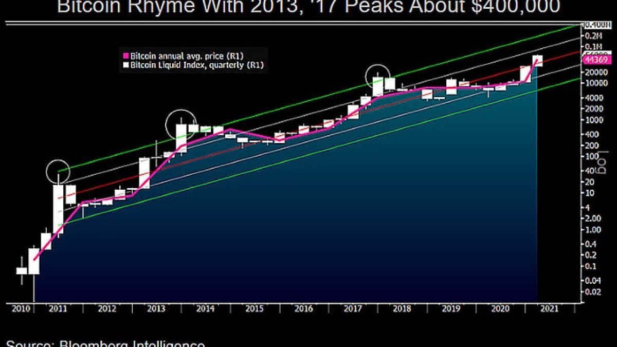Screen dimensions: 617x347
Task: Click the chart title about $400,000 peaks
Action: coord(308,8)
